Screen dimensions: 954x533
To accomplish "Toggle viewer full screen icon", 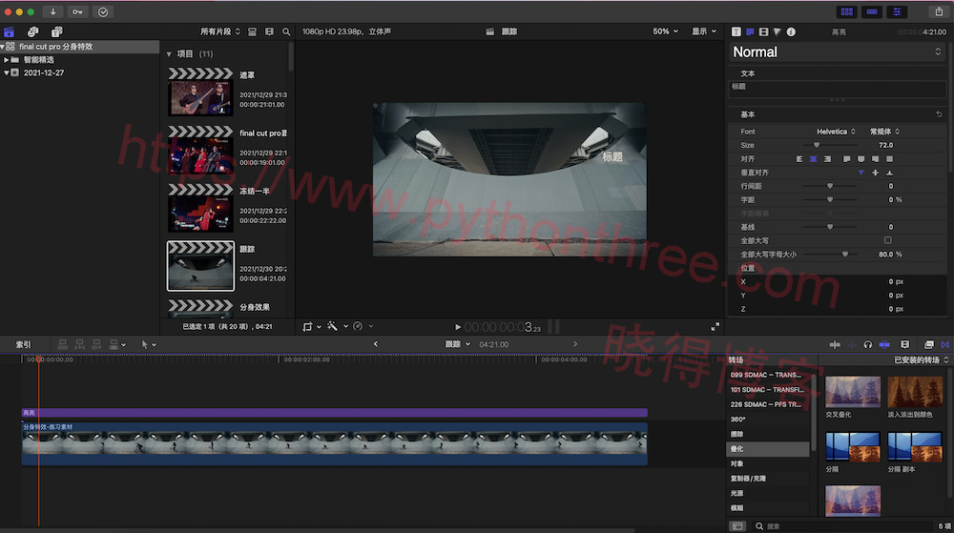I will click(x=715, y=326).
